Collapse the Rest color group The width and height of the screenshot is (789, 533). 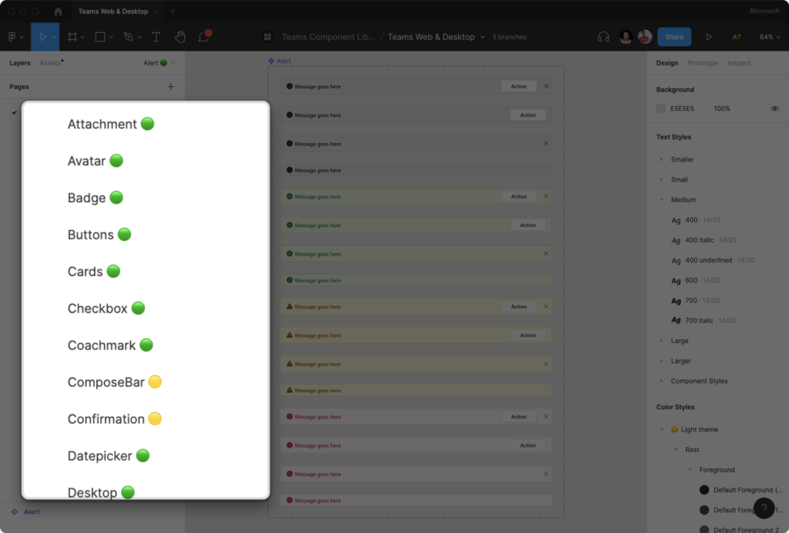[676, 450]
